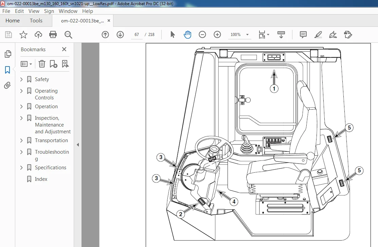The height and width of the screenshot is (247, 378).
Task: Click the stamp tool icon
Action: tap(348, 35)
